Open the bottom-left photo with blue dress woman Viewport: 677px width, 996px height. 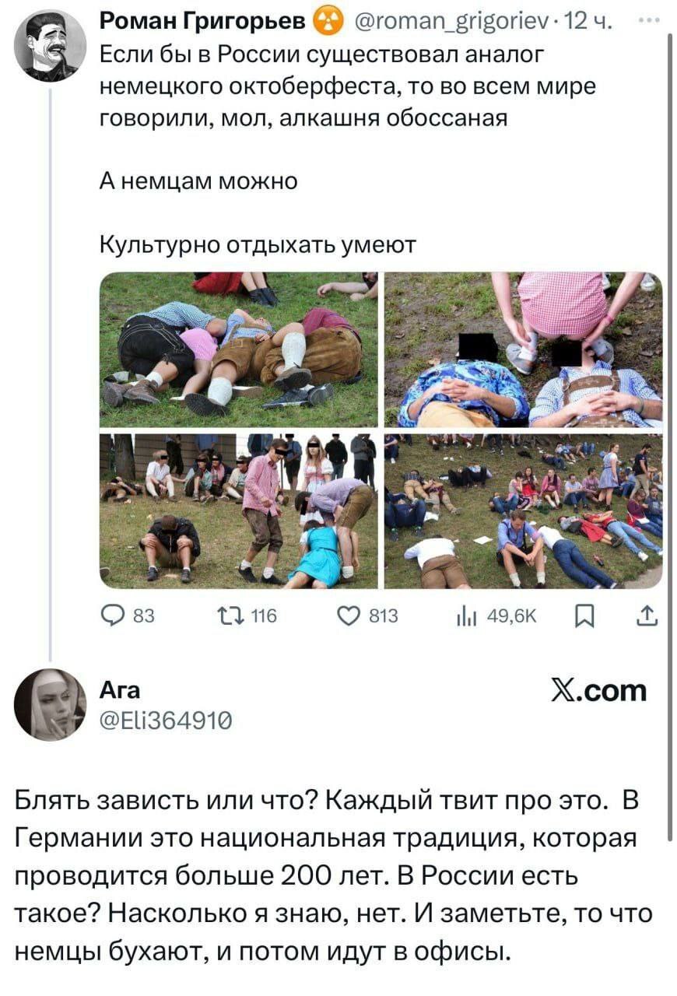click(240, 511)
